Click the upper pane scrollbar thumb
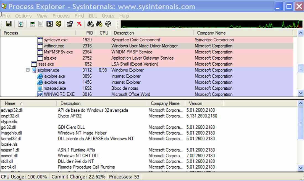The image size is (304, 181). (x=300, y=68)
